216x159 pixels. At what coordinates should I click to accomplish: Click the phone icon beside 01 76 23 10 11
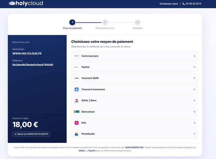(x=184, y=4)
